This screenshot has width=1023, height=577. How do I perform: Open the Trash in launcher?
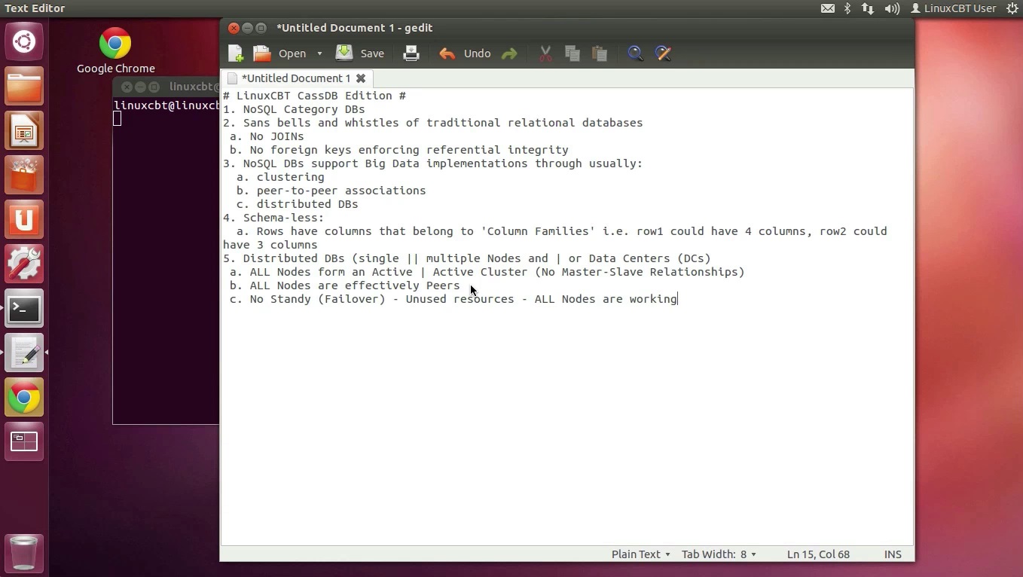click(x=24, y=552)
